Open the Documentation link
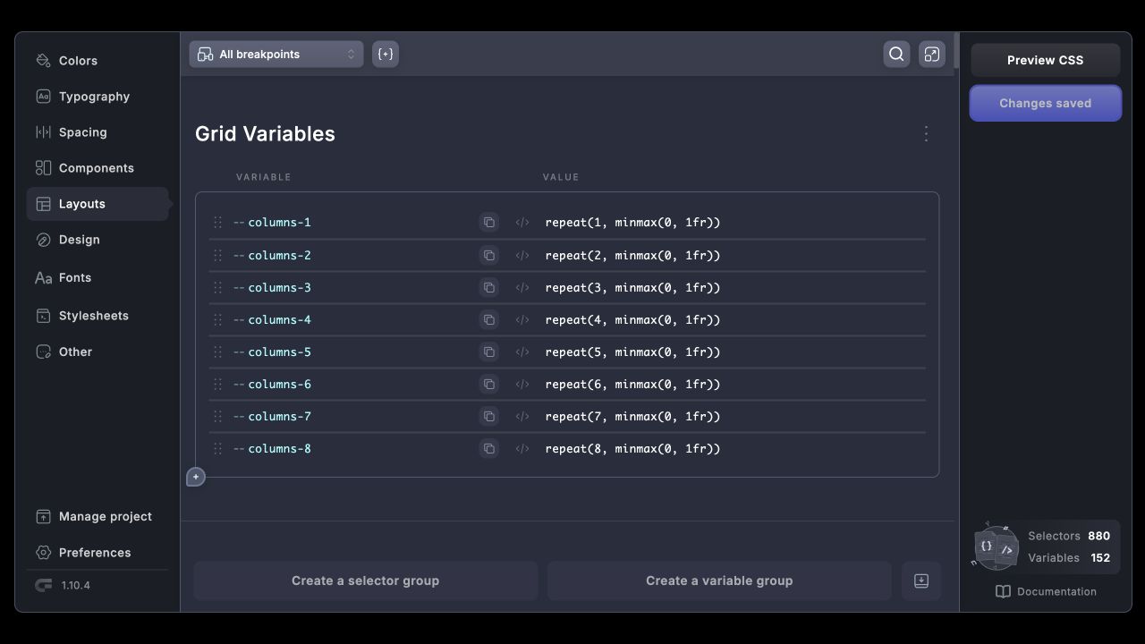This screenshot has width=1145, height=644. pyautogui.click(x=1046, y=592)
